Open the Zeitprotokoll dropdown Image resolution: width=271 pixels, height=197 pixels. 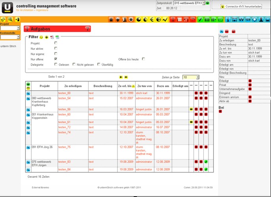pos(190,3)
